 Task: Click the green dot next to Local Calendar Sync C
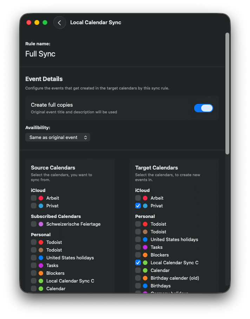click(145, 262)
